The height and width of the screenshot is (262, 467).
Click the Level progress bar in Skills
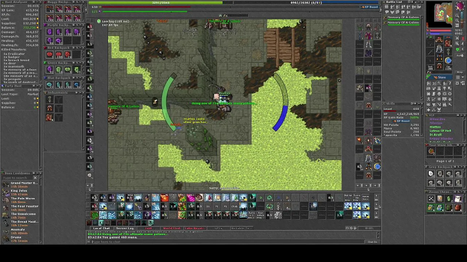401,111
